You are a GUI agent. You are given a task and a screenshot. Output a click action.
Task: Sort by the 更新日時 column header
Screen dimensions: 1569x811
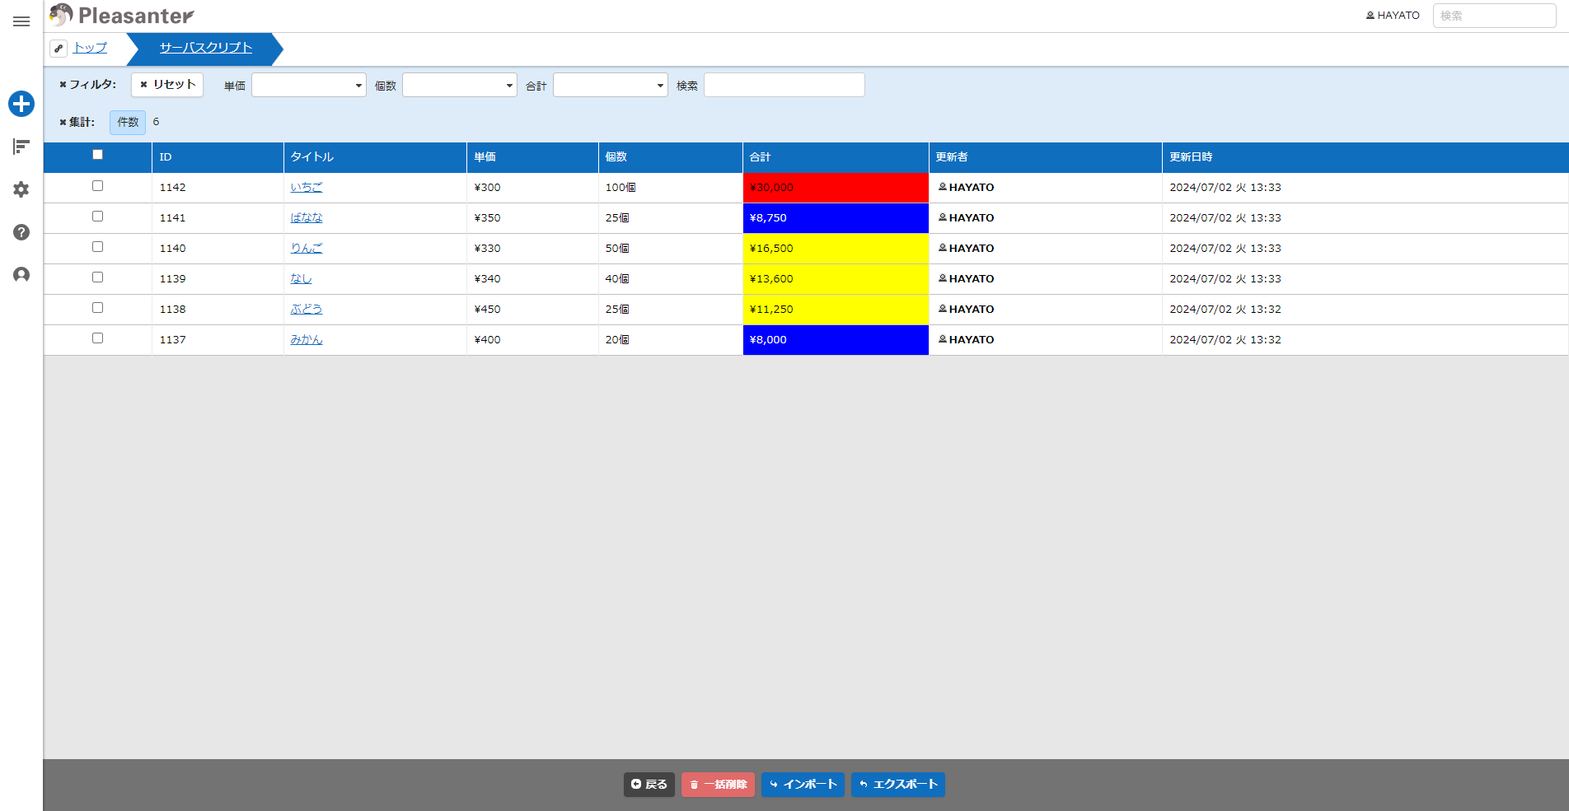tap(1365, 157)
